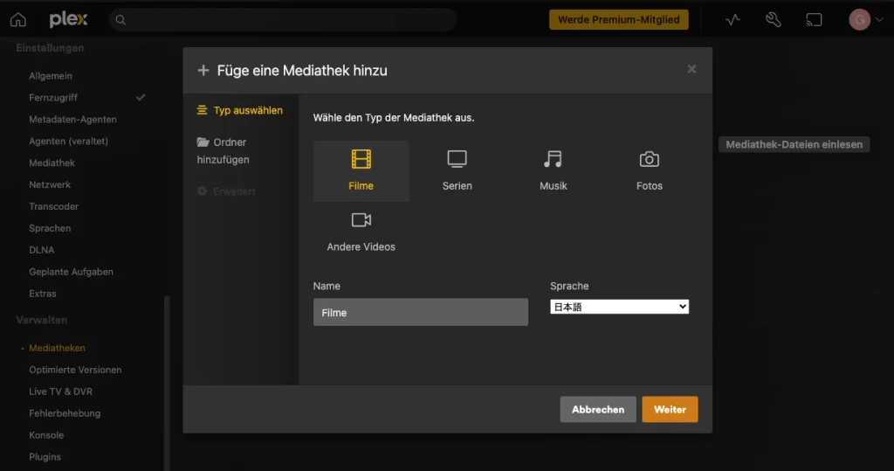Open Extras settings
Image resolution: width=894 pixels, height=471 pixels.
click(x=43, y=294)
